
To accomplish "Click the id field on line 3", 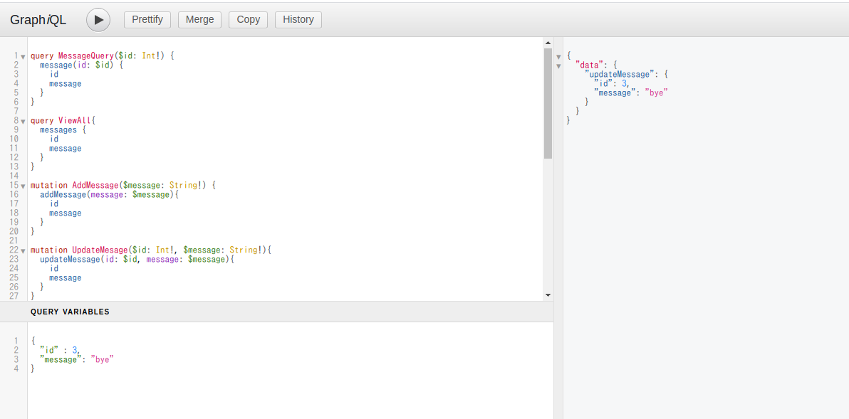I will pyautogui.click(x=53, y=74).
